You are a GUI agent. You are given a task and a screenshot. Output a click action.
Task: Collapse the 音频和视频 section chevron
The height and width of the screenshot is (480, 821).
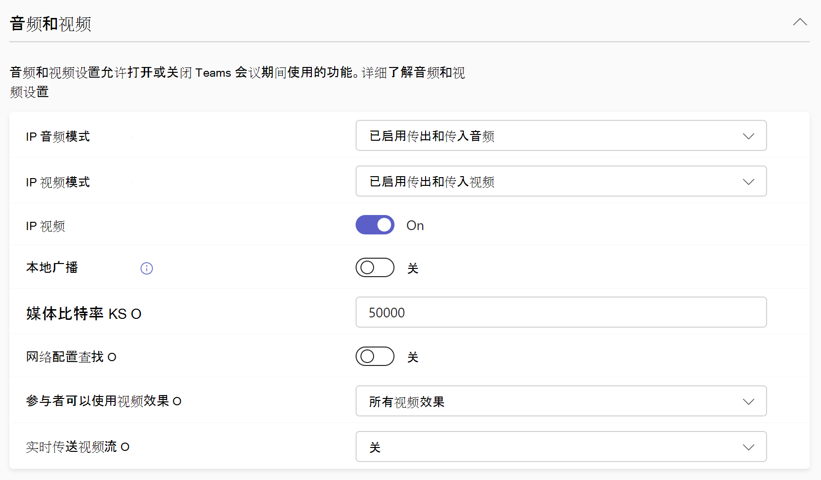coord(800,22)
